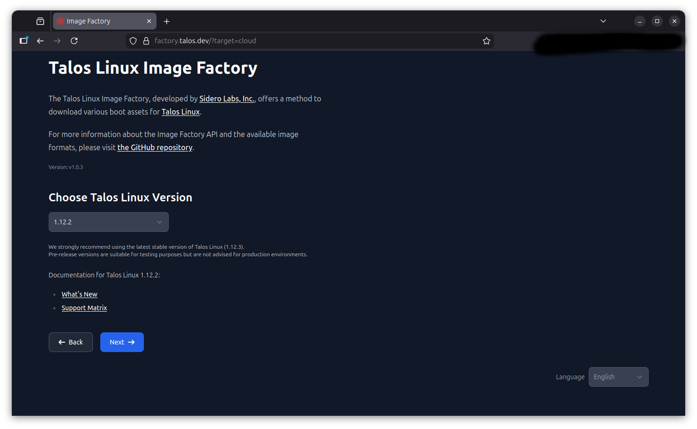
Task: Open the Firefox View icon
Action: 40,21
